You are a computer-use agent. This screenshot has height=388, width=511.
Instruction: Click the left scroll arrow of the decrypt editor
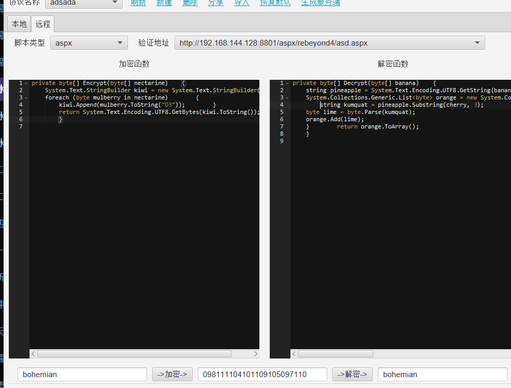pos(294,354)
